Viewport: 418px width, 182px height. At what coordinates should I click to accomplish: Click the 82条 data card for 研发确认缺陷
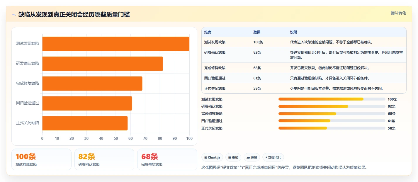click(104, 159)
